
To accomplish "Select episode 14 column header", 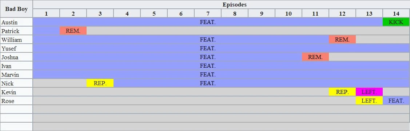I will (396, 13).
